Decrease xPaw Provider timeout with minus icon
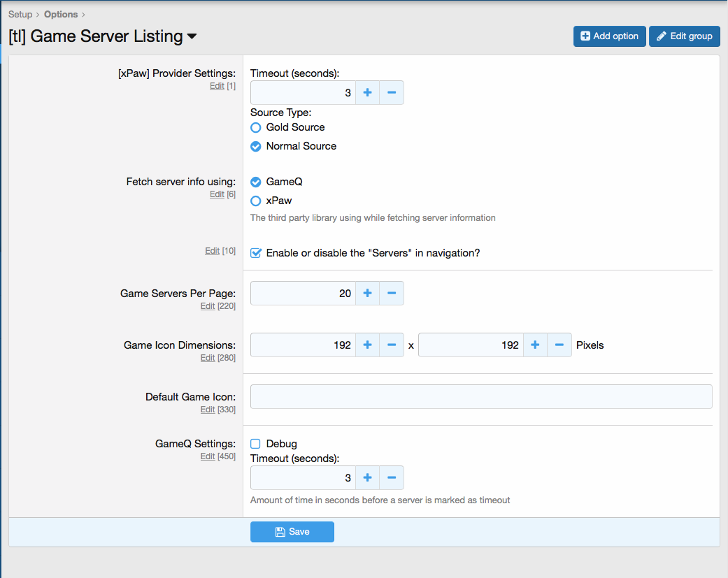Viewport: 728px width, 578px height. click(x=392, y=93)
